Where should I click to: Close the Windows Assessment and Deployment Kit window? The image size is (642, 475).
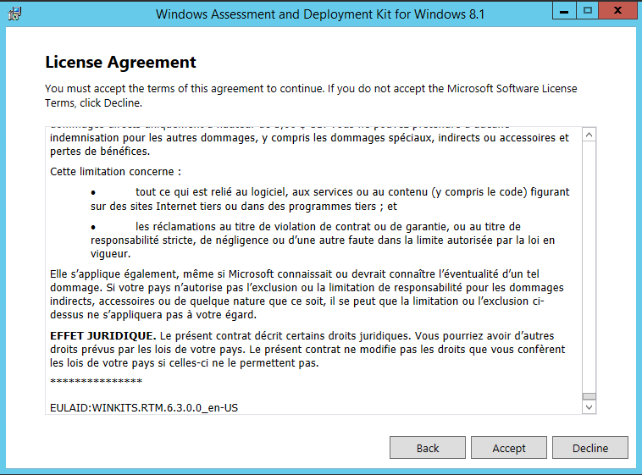617,11
